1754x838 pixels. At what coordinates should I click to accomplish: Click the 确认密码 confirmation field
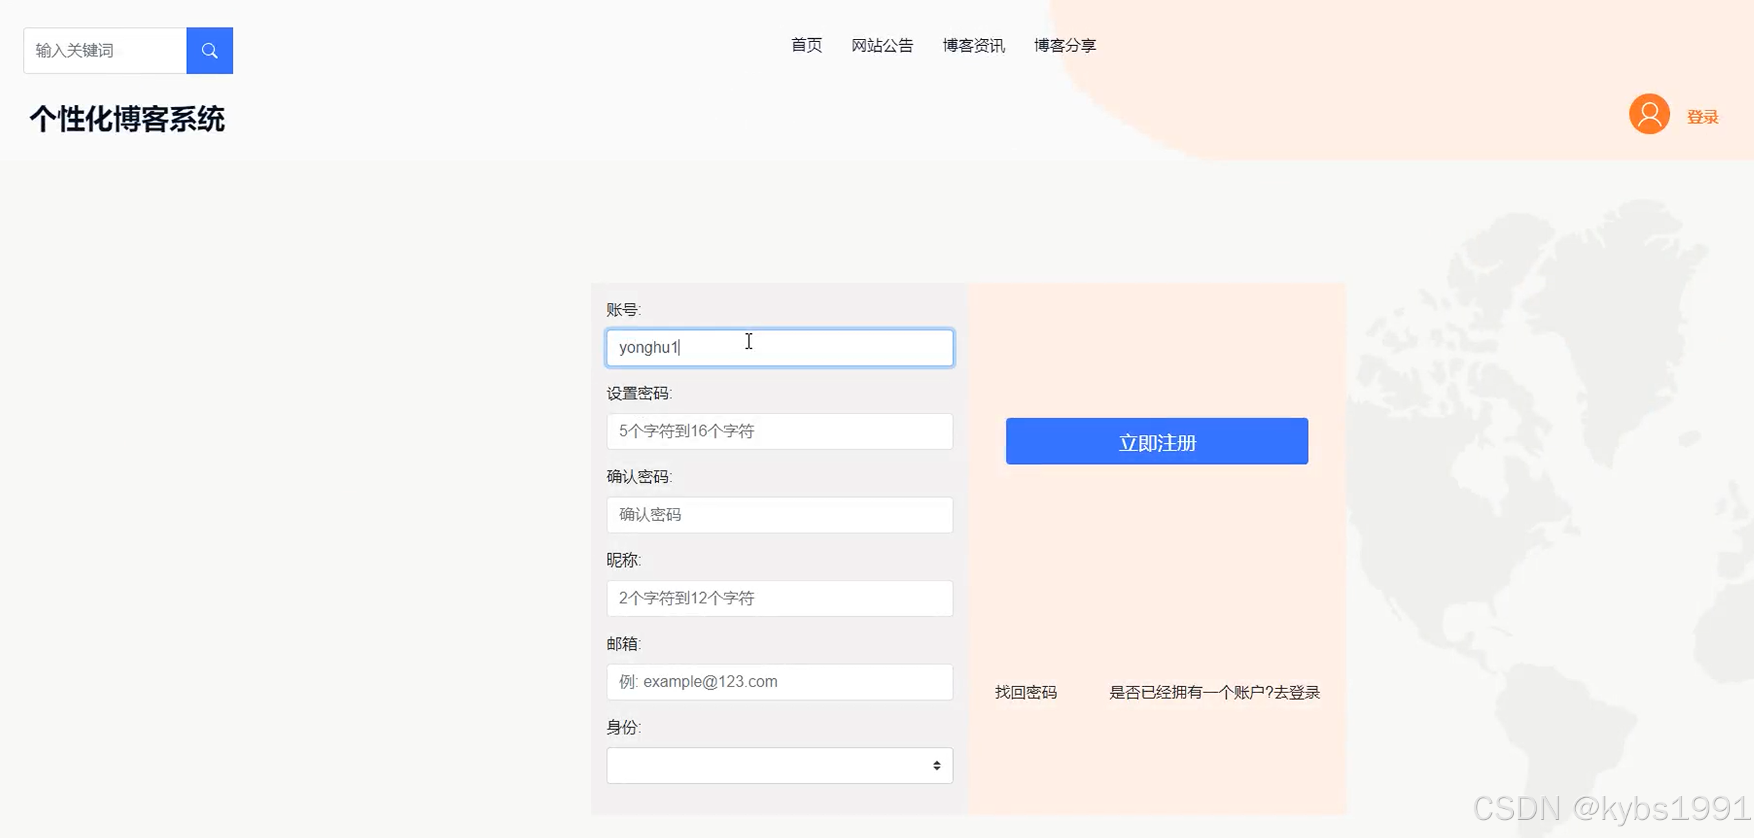[x=779, y=514]
